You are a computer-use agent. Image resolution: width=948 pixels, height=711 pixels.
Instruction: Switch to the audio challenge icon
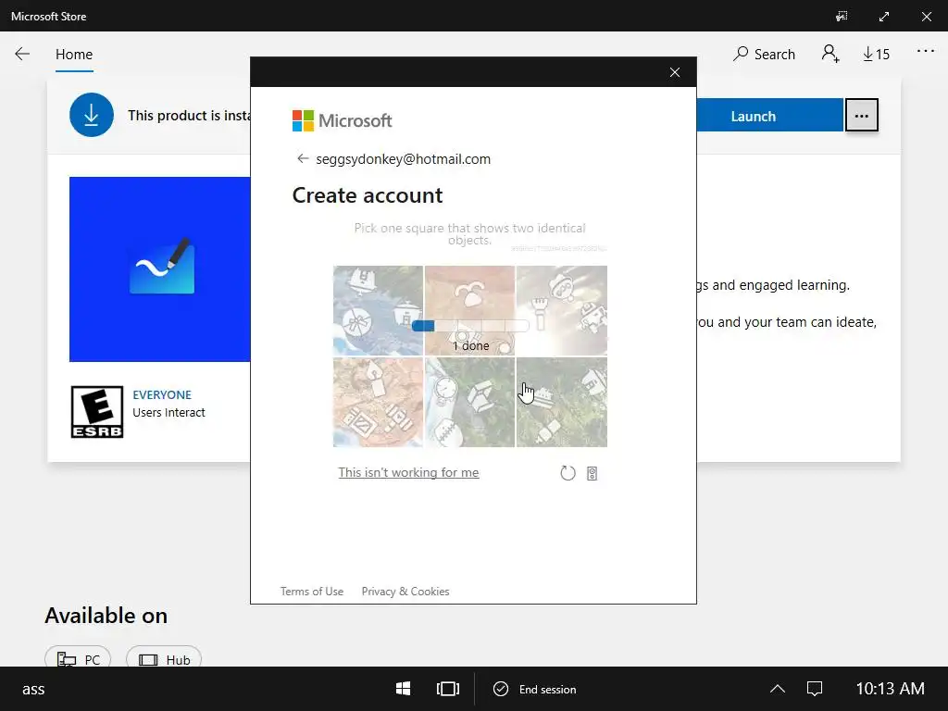592,473
